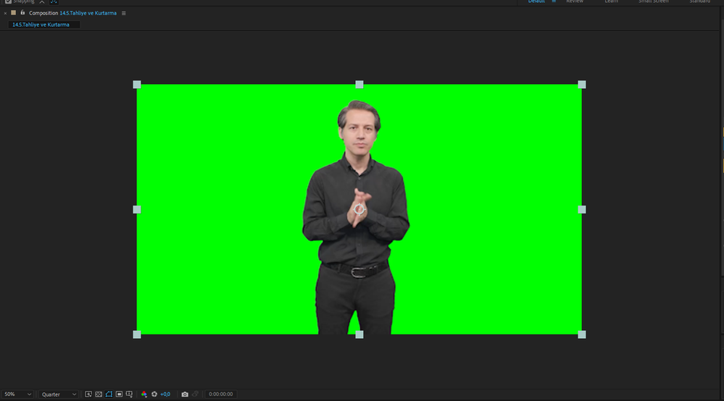The width and height of the screenshot is (724, 401).
Task: Open the Composition panel hamburger menu
Action: pyautogui.click(x=123, y=13)
